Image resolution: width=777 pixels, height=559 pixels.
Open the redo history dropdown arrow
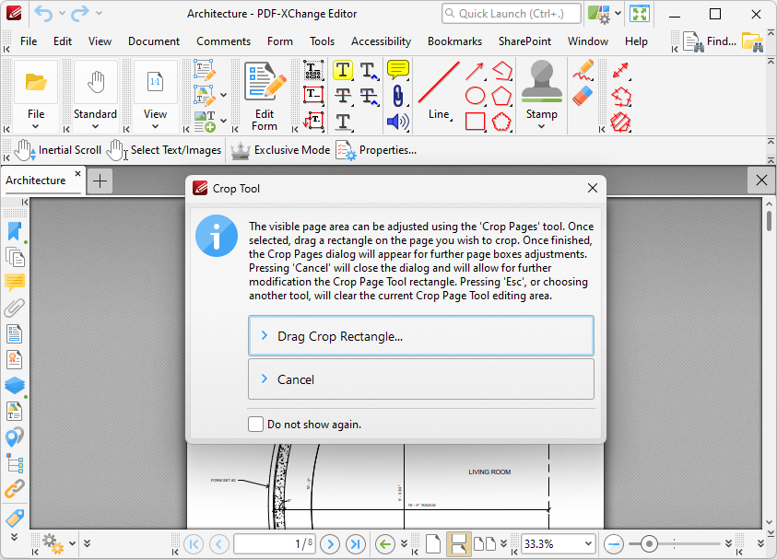click(x=99, y=13)
